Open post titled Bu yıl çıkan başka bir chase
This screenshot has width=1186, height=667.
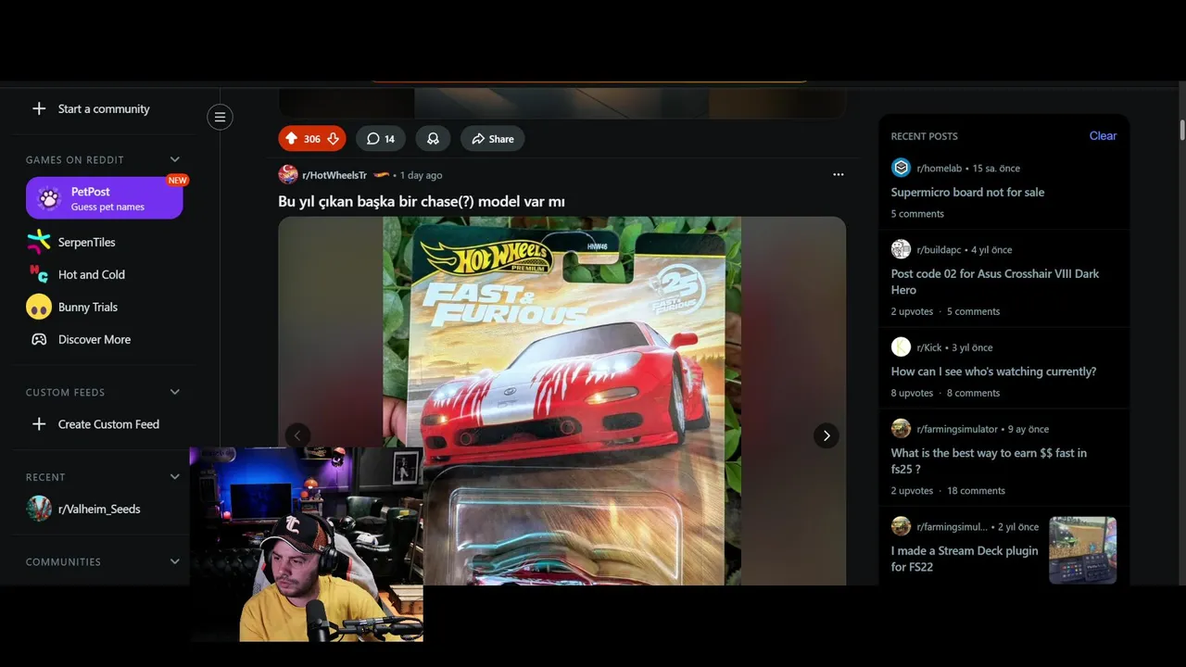422,201
